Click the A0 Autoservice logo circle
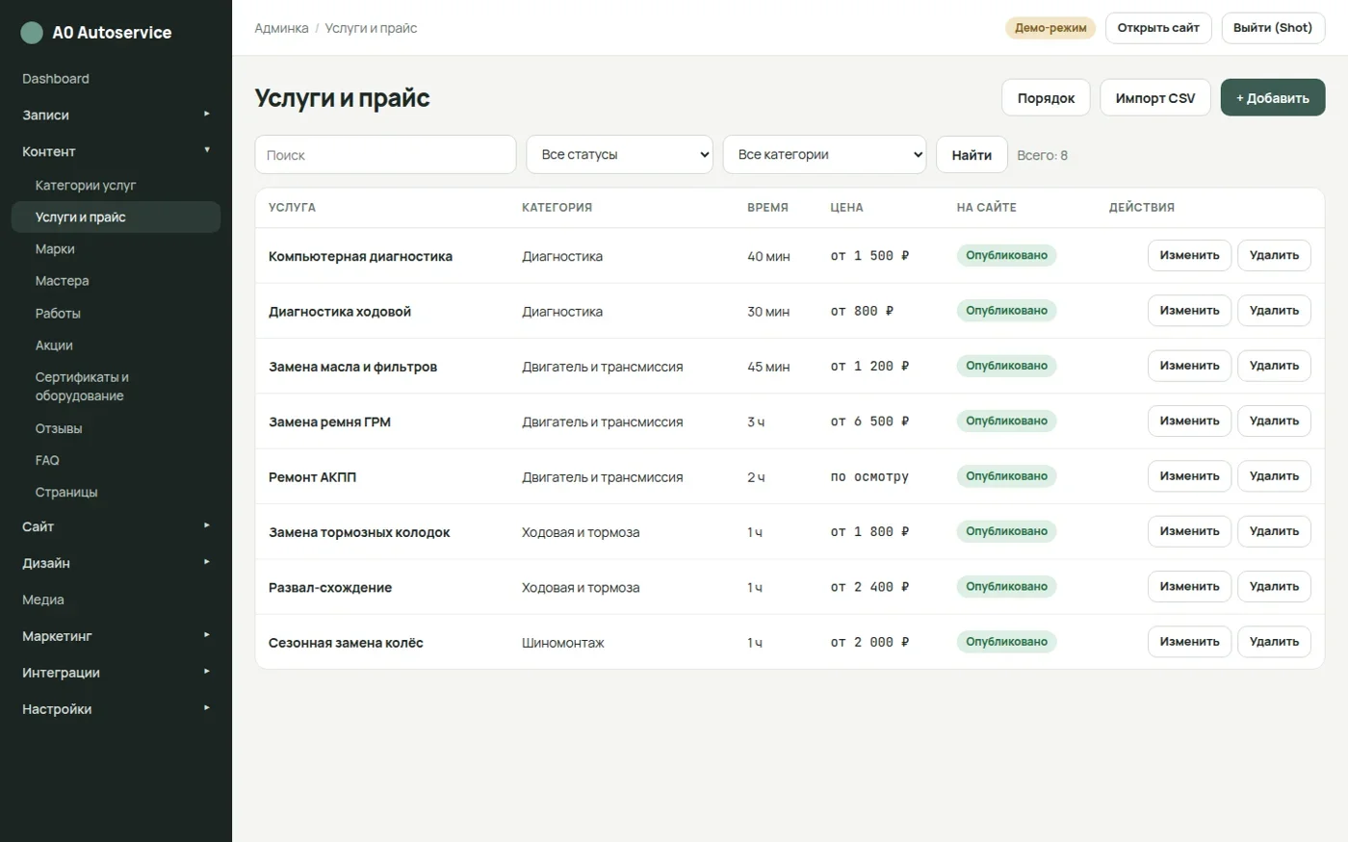Screen dimensions: 1348x842 pos(32,33)
